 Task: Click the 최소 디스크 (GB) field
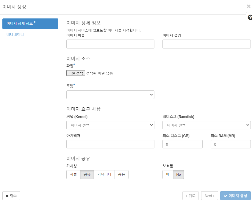coord(182,144)
